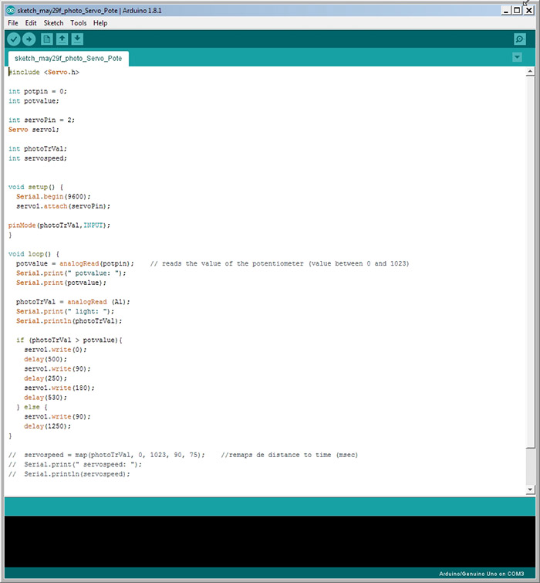Click the 'Arduino/Genuino Uno on COM3' status text
The width and height of the screenshot is (540, 583).
click(481, 574)
